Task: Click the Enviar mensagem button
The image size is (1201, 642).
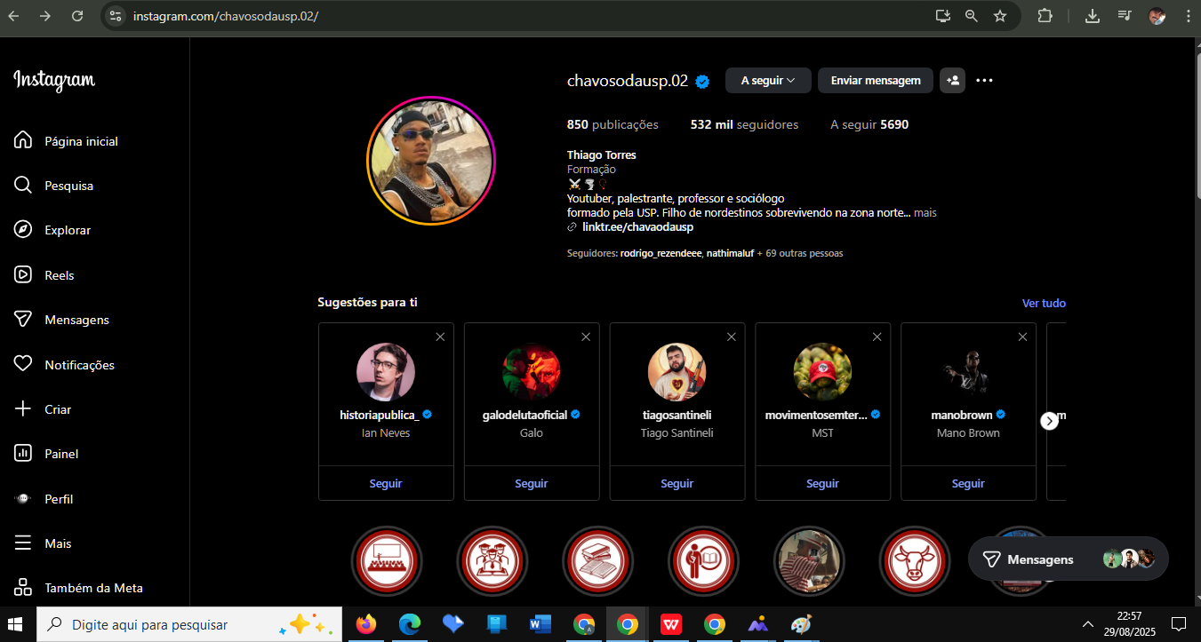Action: pos(876,80)
